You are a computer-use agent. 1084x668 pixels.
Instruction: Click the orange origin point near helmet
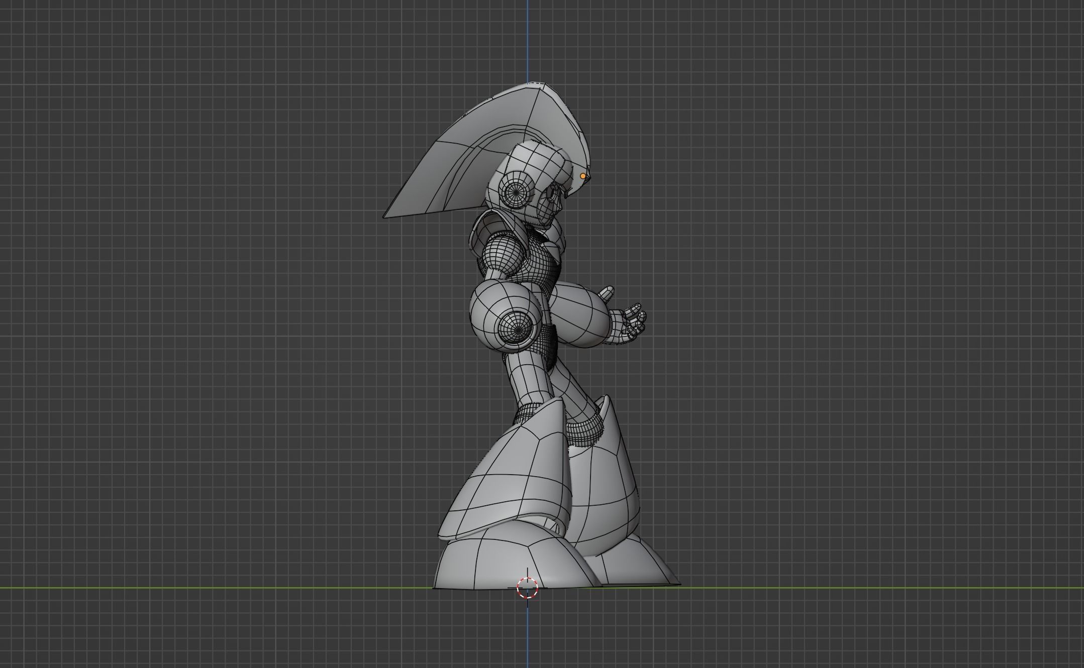coord(583,176)
